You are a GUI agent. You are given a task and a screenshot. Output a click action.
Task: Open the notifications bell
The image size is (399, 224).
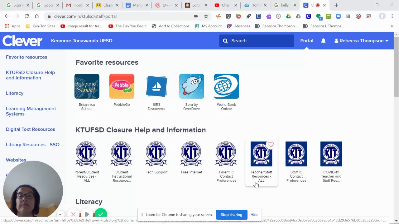(x=323, y=41)
